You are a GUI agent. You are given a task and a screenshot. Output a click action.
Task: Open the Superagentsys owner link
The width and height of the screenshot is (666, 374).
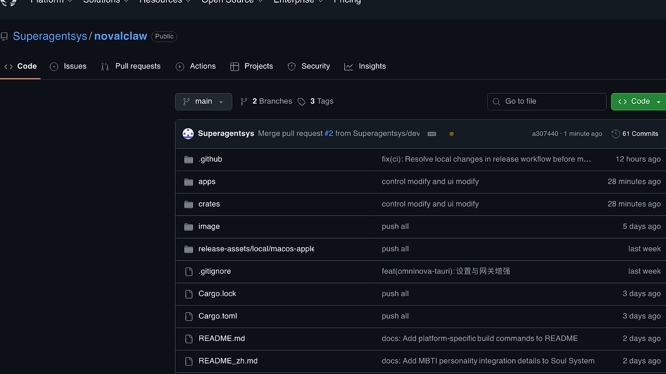click(50, 36)
